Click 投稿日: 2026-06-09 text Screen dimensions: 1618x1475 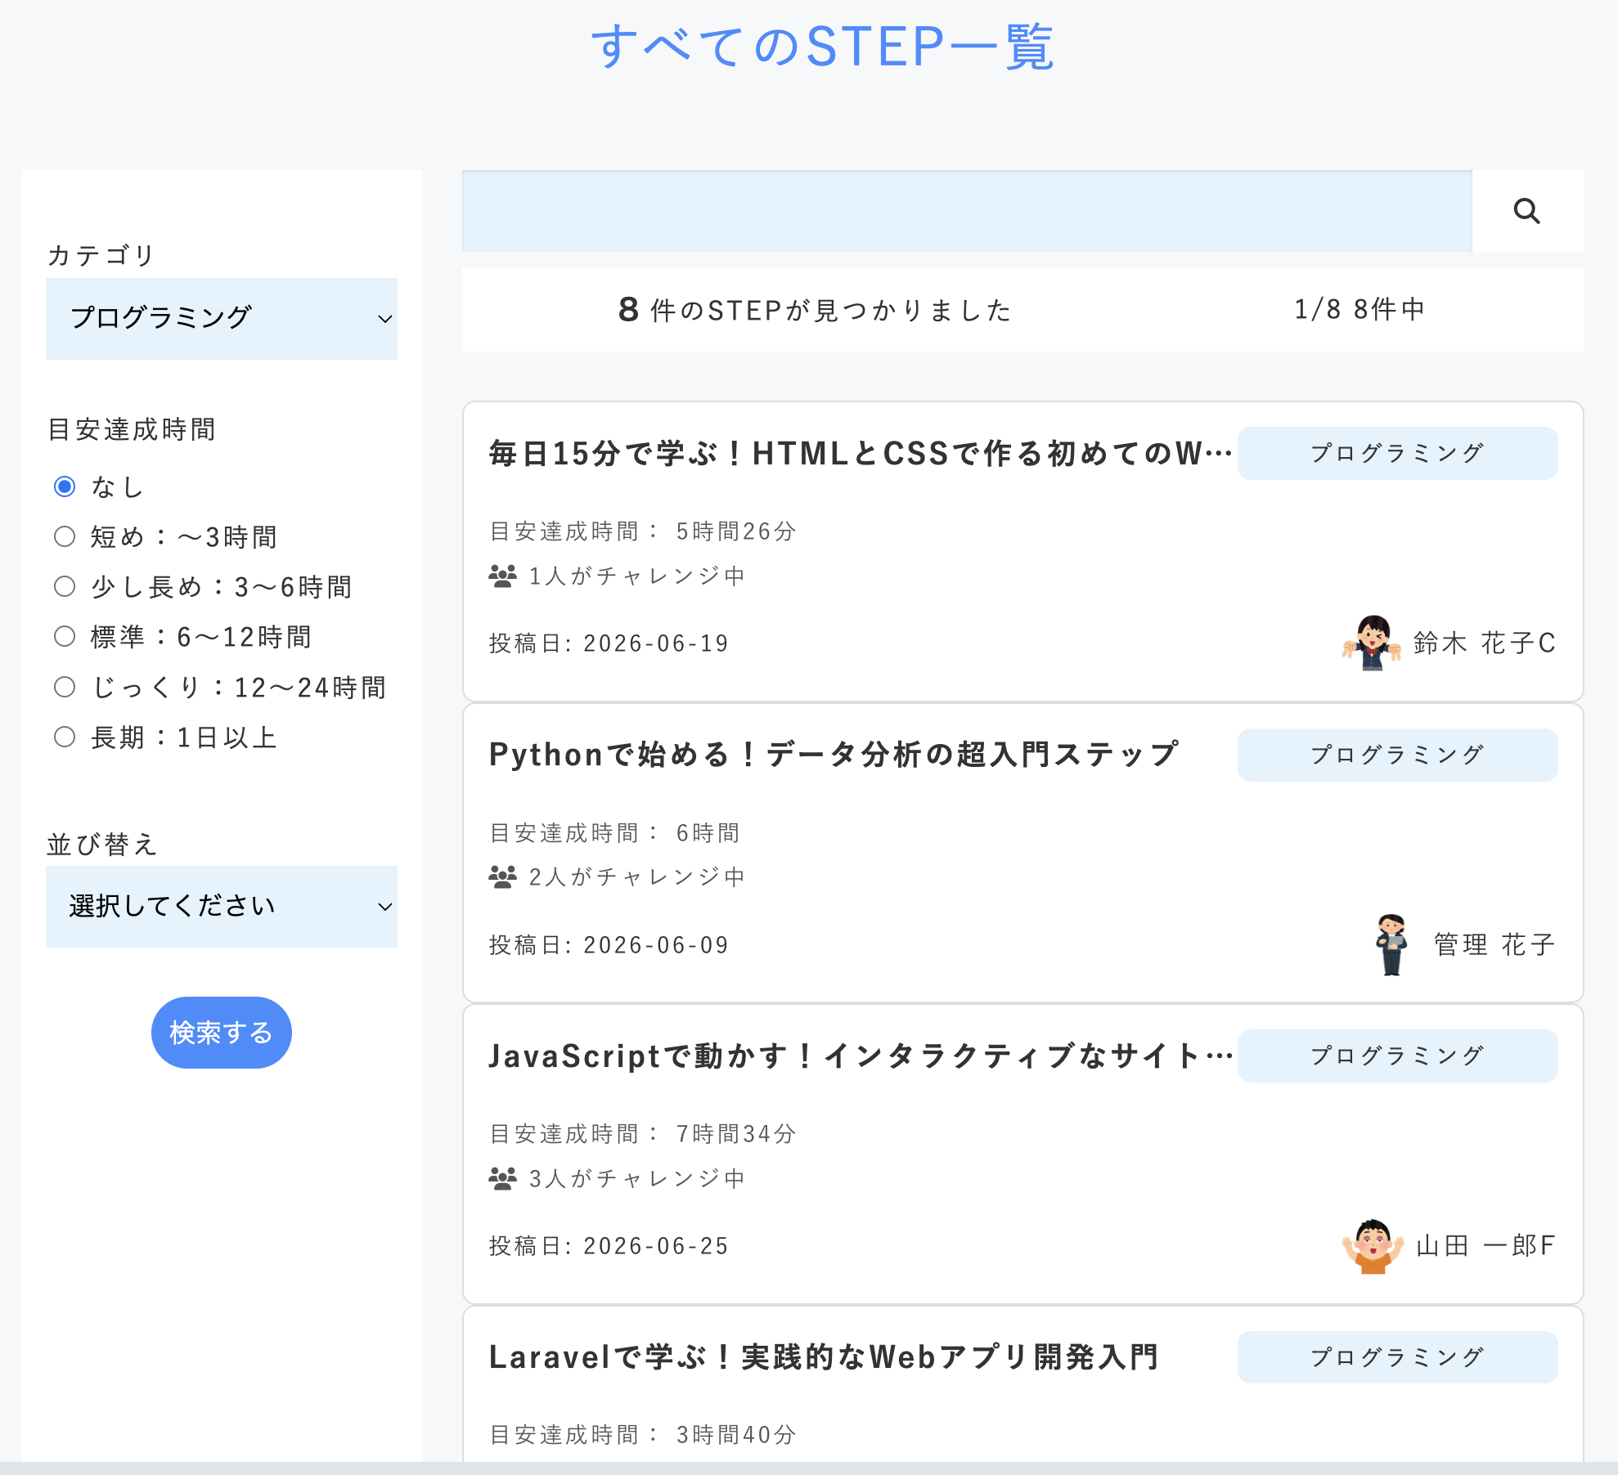[609, 945]
